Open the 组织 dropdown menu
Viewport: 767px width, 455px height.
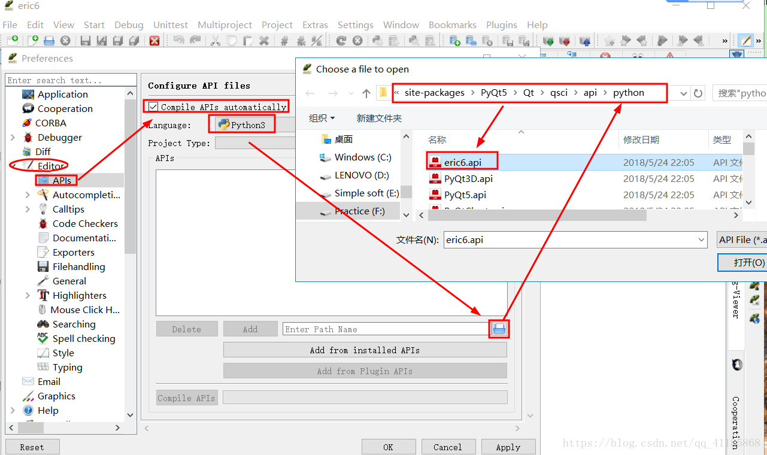click(322, 119)
